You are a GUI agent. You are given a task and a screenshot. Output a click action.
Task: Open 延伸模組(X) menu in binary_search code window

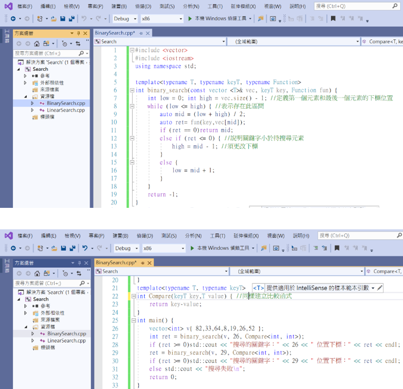tap(243, 6)
